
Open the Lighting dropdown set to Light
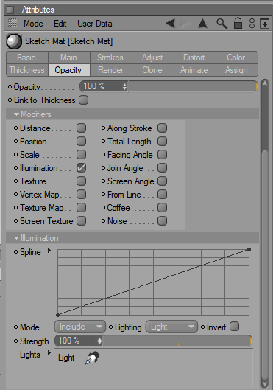click(171, 327)
